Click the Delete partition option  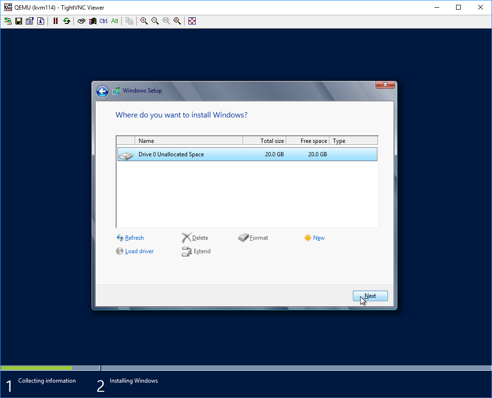point(200,238)
